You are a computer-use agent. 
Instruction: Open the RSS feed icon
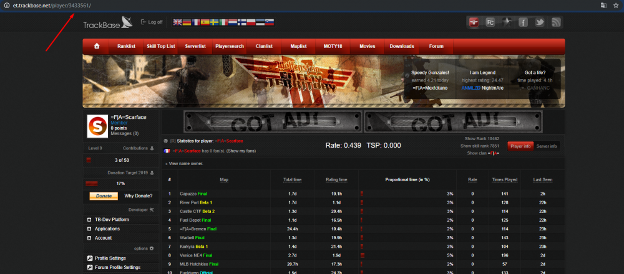click(555, 22)
